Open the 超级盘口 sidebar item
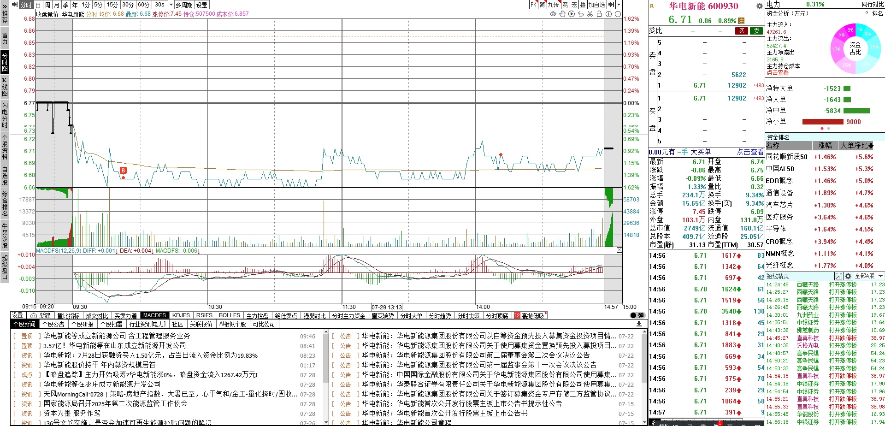Screen dimensions: 885x426 point(5,267)
